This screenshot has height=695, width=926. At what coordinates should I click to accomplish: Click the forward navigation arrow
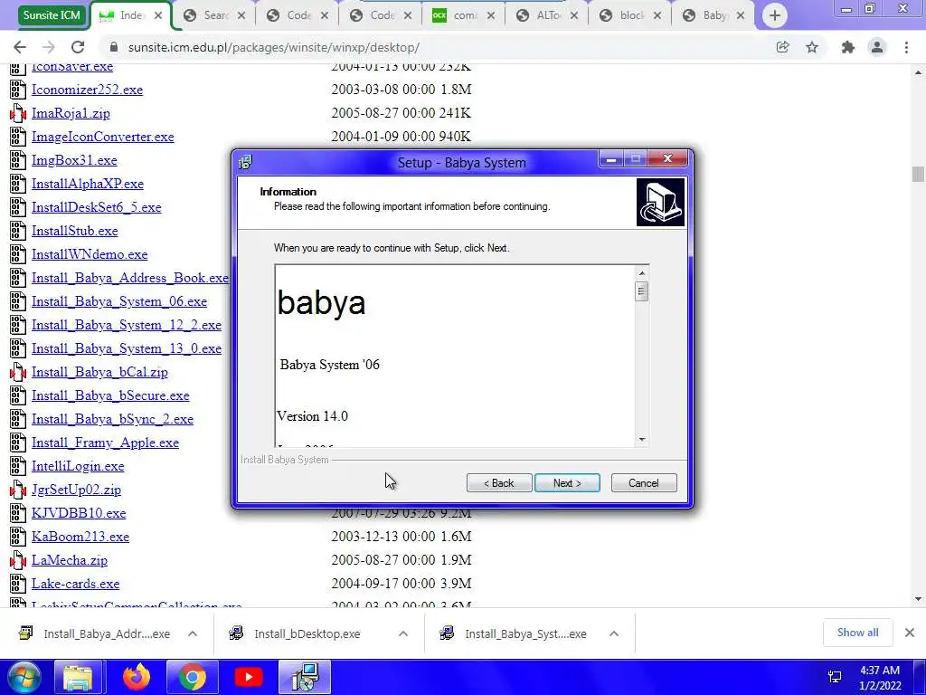49,47
